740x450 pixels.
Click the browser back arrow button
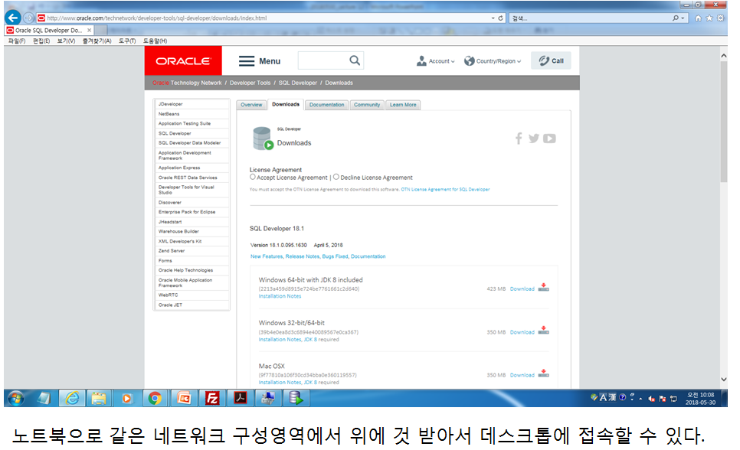click(x=13, y=18)
